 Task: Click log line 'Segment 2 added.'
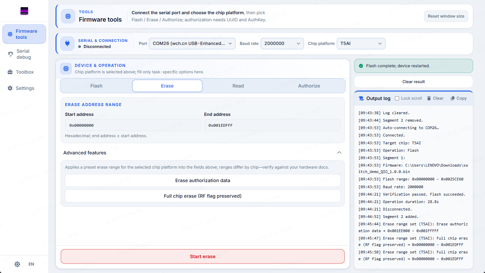pyautogui.click(x=389, y=217)
